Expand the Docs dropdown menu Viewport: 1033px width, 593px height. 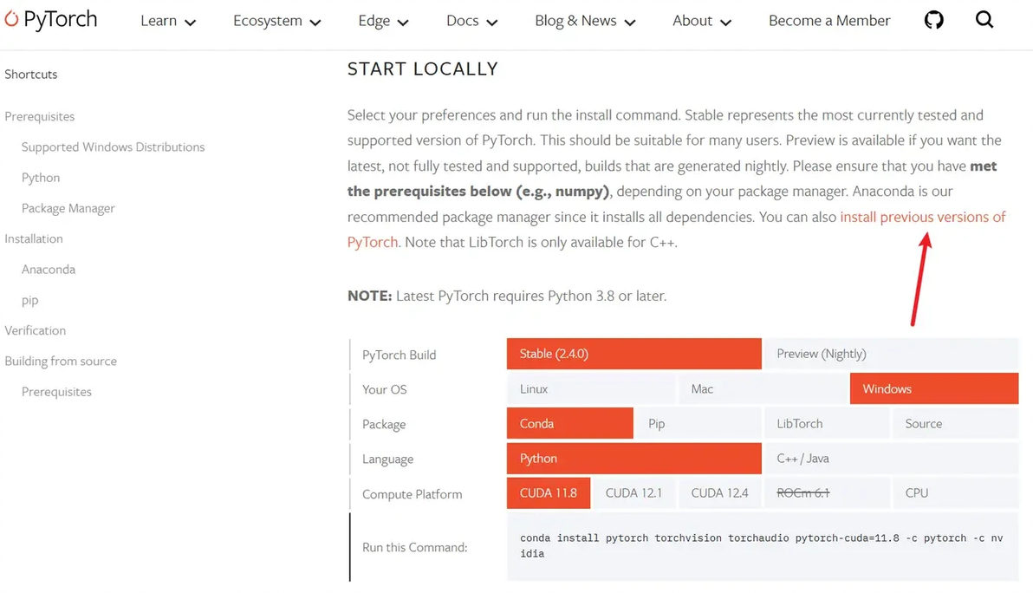[x=471, y=21]
